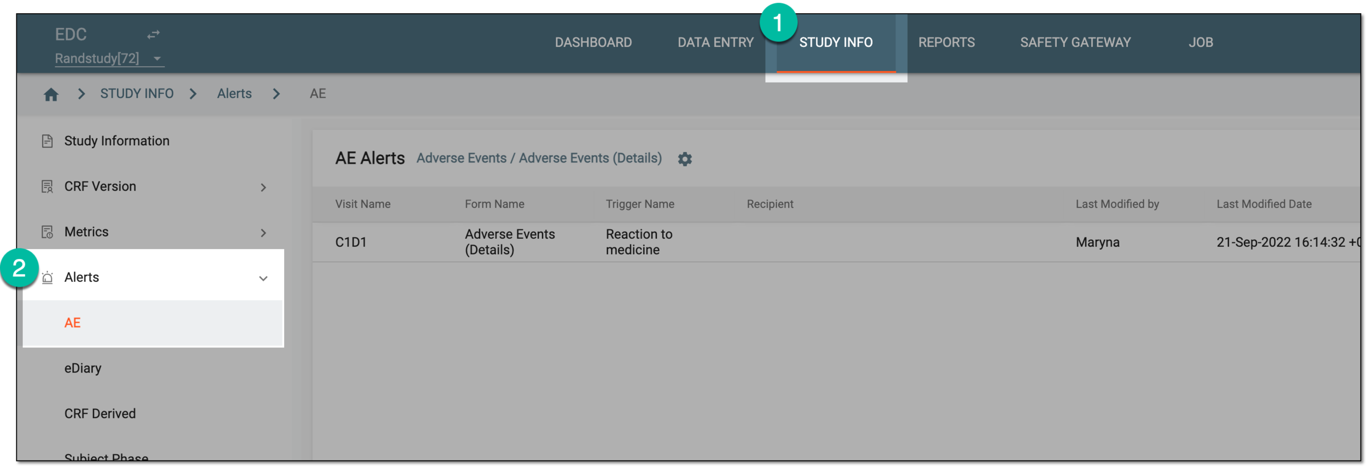Click the AE breadcrumb text
Screen dimensions: 1366x466
tap(318, 94)
